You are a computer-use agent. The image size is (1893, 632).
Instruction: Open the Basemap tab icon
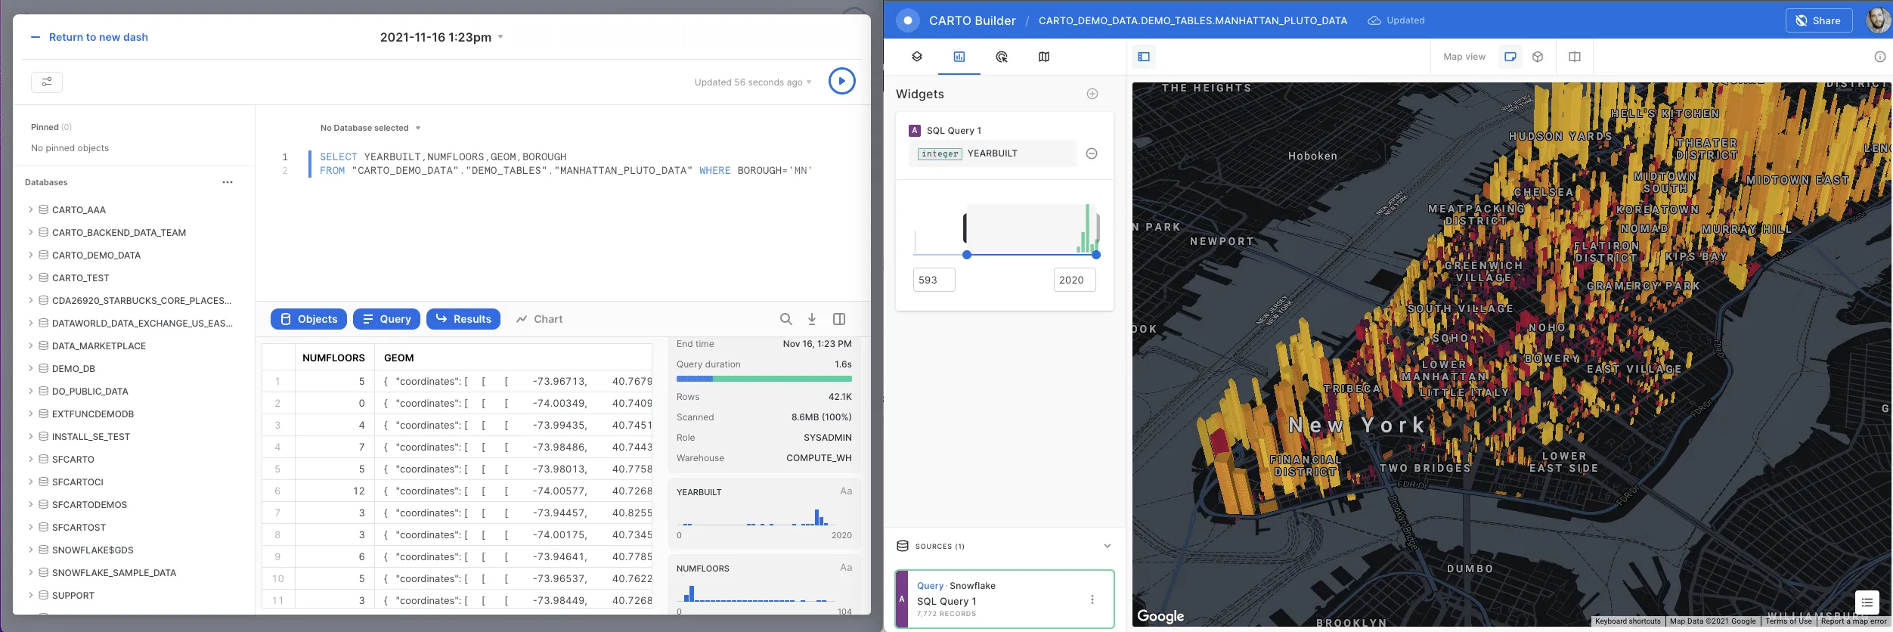(1044, 57)
